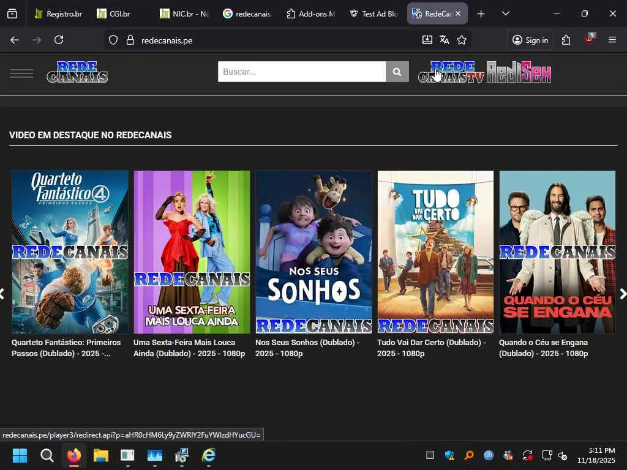Close the active RedeCanais tab
The width and height of the screenshot is (627, 470).
pyautogui.click(x=458, y=13)
